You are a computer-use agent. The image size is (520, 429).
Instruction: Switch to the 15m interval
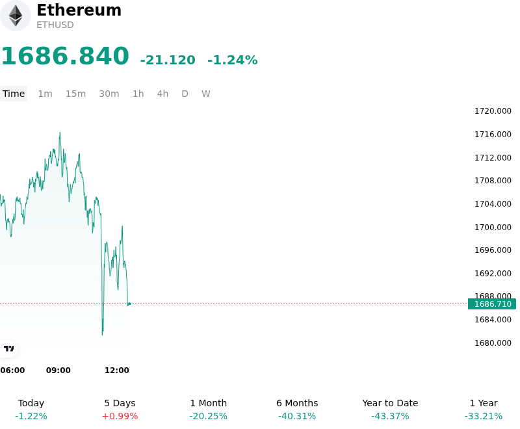[x=75, y=94]
